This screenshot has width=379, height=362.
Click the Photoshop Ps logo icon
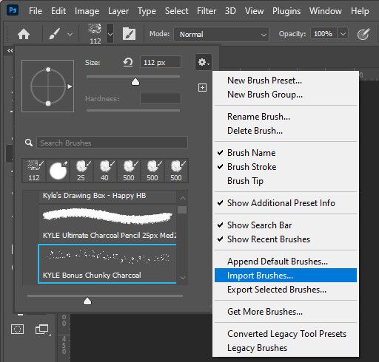point(13,10)
